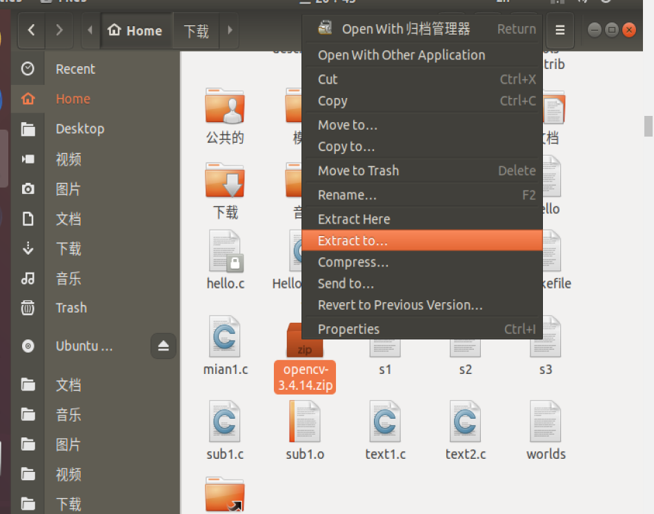Open Properties from the context menu

[x=422, y=329]
